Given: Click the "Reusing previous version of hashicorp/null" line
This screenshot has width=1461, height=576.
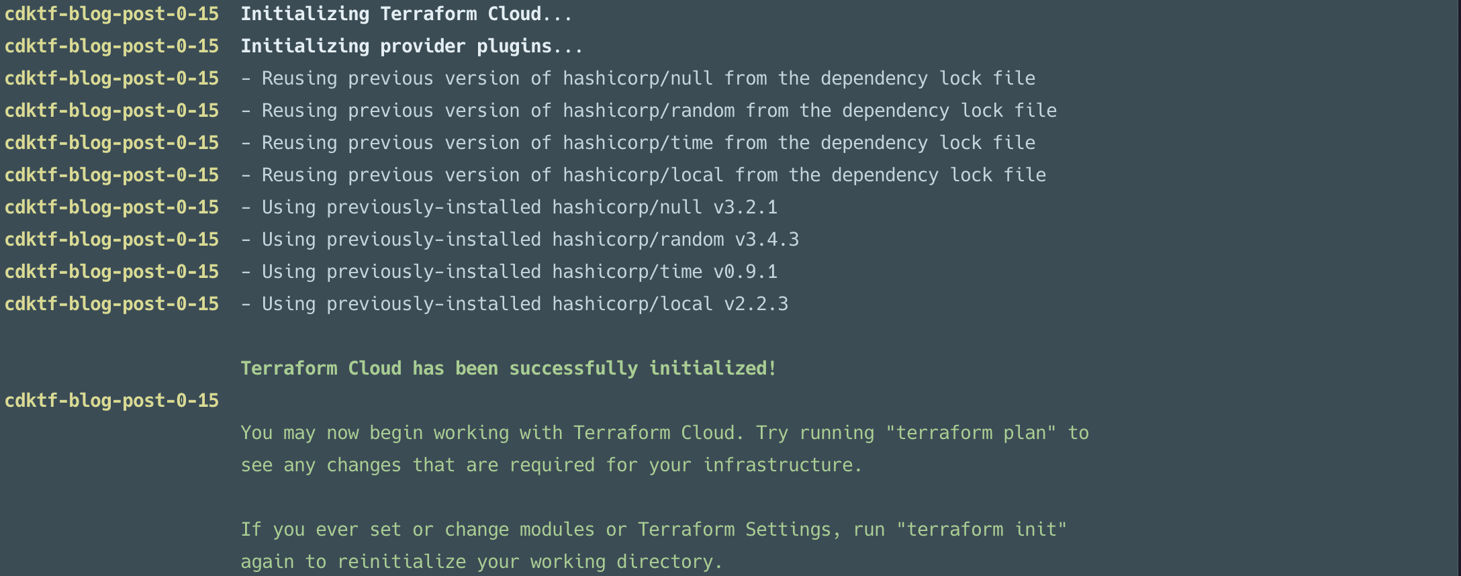Looking at the screenshot, I should point(638,79).
